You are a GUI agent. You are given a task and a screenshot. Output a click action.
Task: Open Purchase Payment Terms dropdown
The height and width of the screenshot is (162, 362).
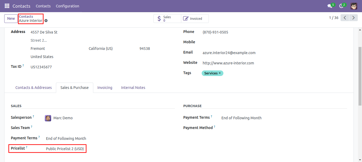[x=284, y=118]
